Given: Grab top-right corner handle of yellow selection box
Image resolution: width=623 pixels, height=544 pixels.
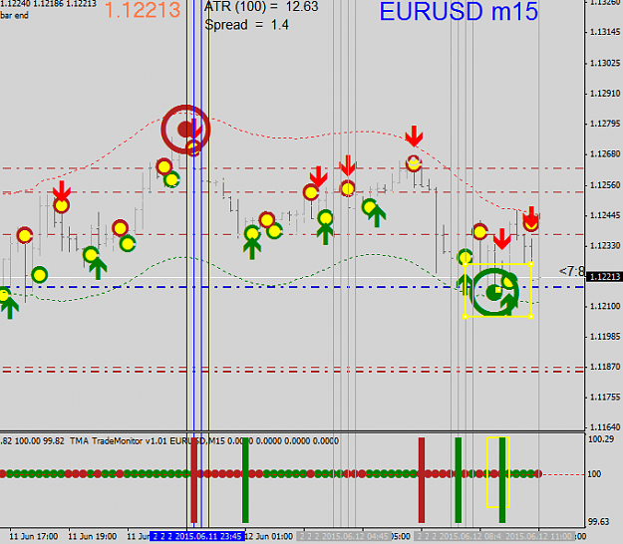Looking at the screenshot, I should 531,264.
